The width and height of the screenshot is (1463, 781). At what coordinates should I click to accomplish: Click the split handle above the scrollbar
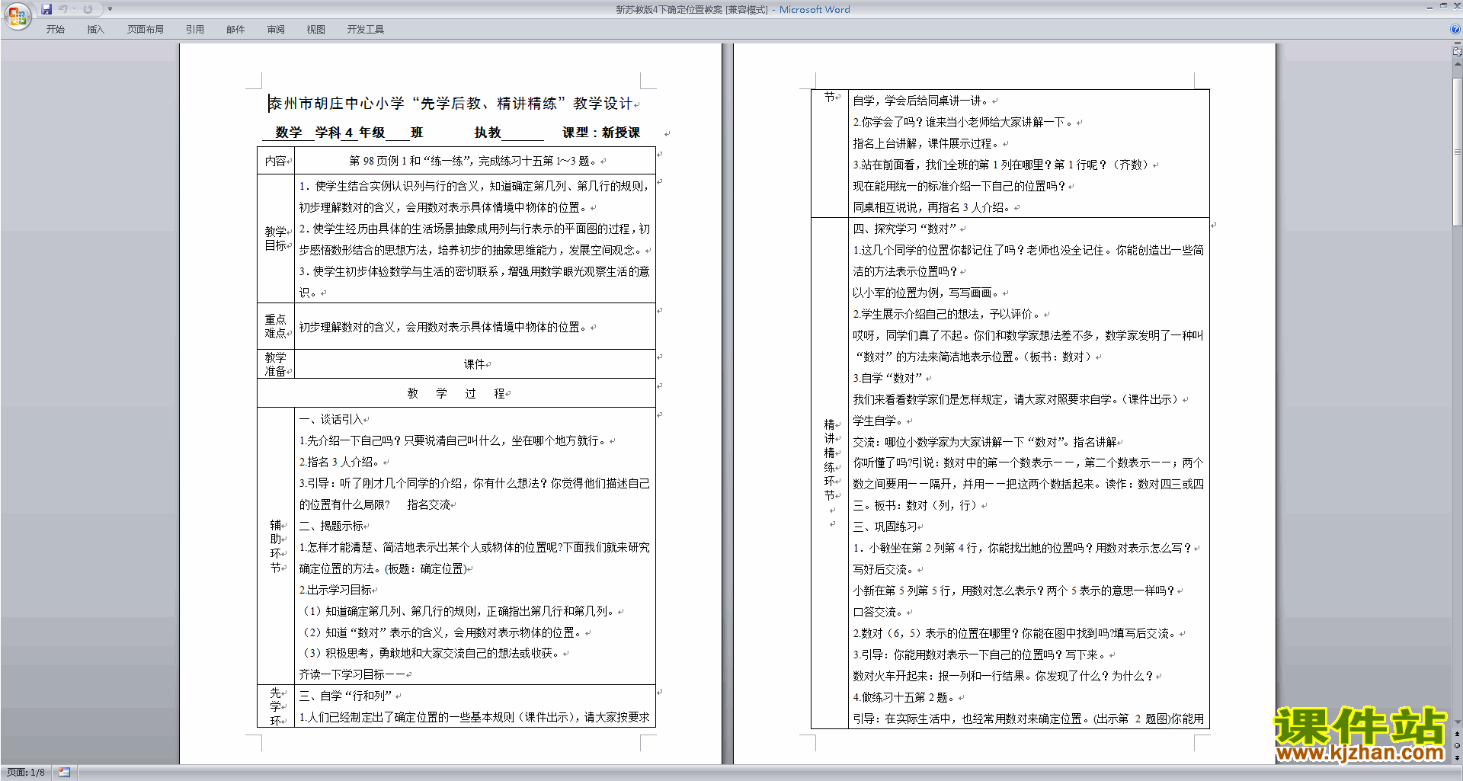1458,43
